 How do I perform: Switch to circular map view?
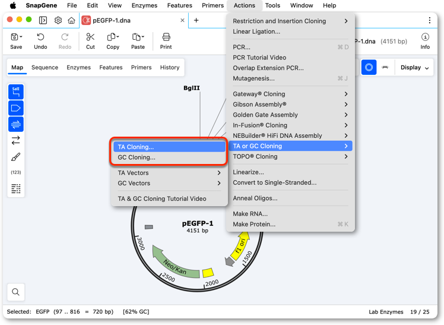(369, 68)
